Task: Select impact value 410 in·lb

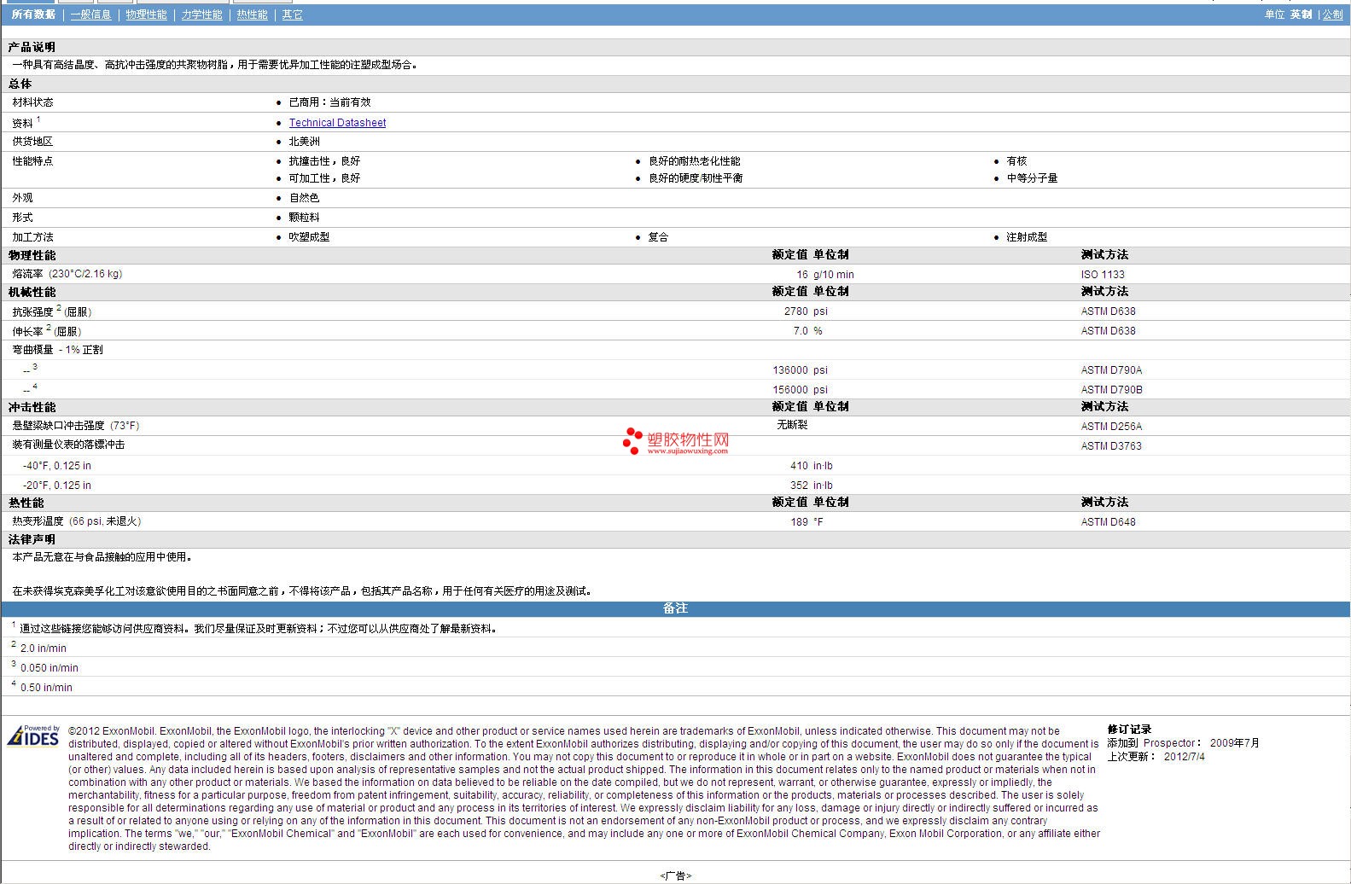Action: [811, 466]
